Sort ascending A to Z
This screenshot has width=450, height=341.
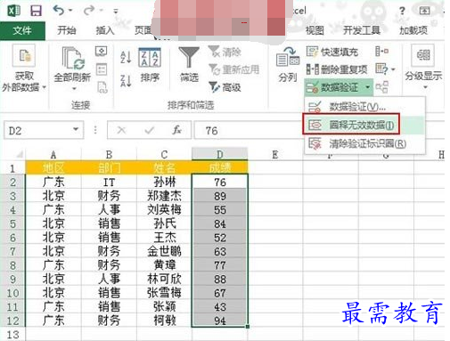click(126, 57)
